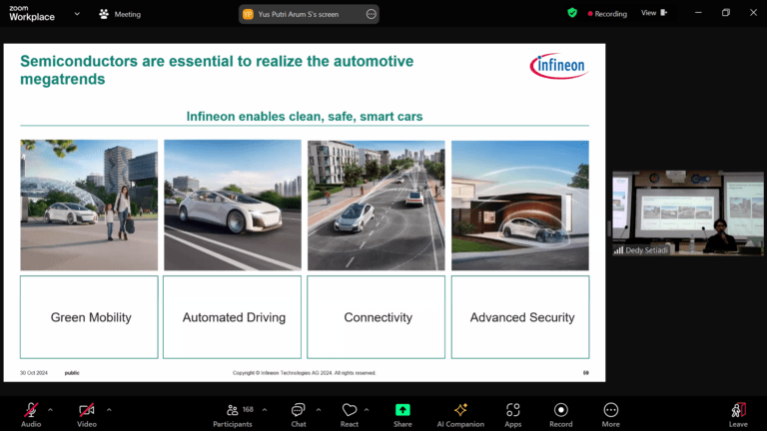
Task: Expand the participants options arrow
Action: [x=265, y=409]
